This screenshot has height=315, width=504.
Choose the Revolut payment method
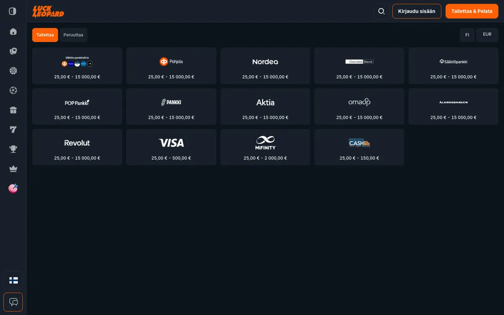tap(77, 147)
